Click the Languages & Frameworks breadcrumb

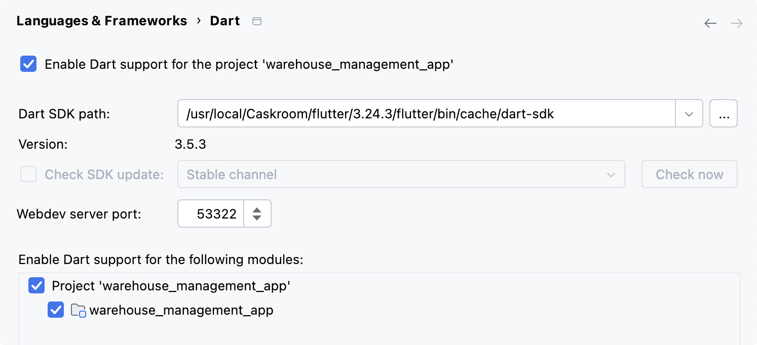click(102, 21)
